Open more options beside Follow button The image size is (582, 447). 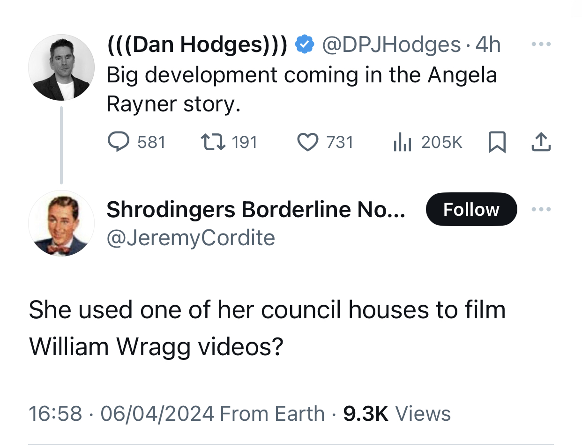pos(541,209)
